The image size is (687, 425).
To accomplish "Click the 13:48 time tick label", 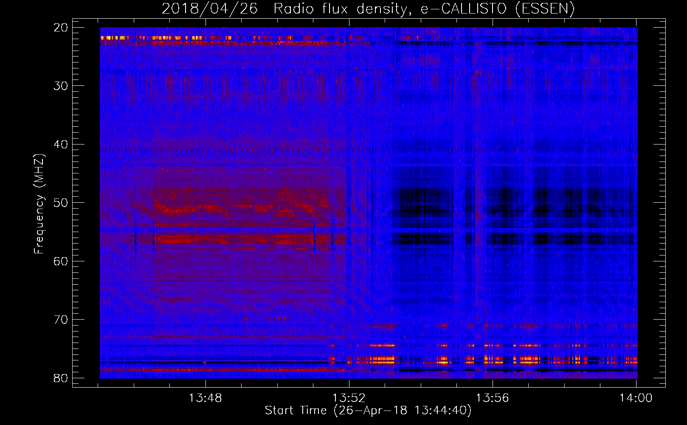I will [x=206, y=398].
